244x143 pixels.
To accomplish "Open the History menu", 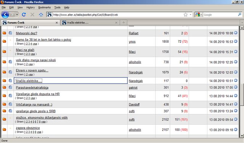I will [30, 8].
